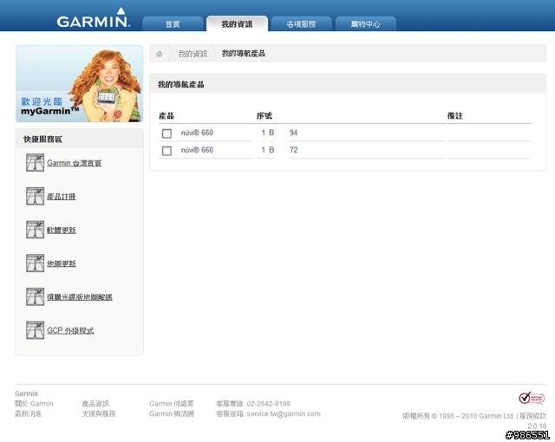The width and height of the screenshot is (555, 442).
Task: Click 我的導航產品 panel heading
Action: [181, 85]
